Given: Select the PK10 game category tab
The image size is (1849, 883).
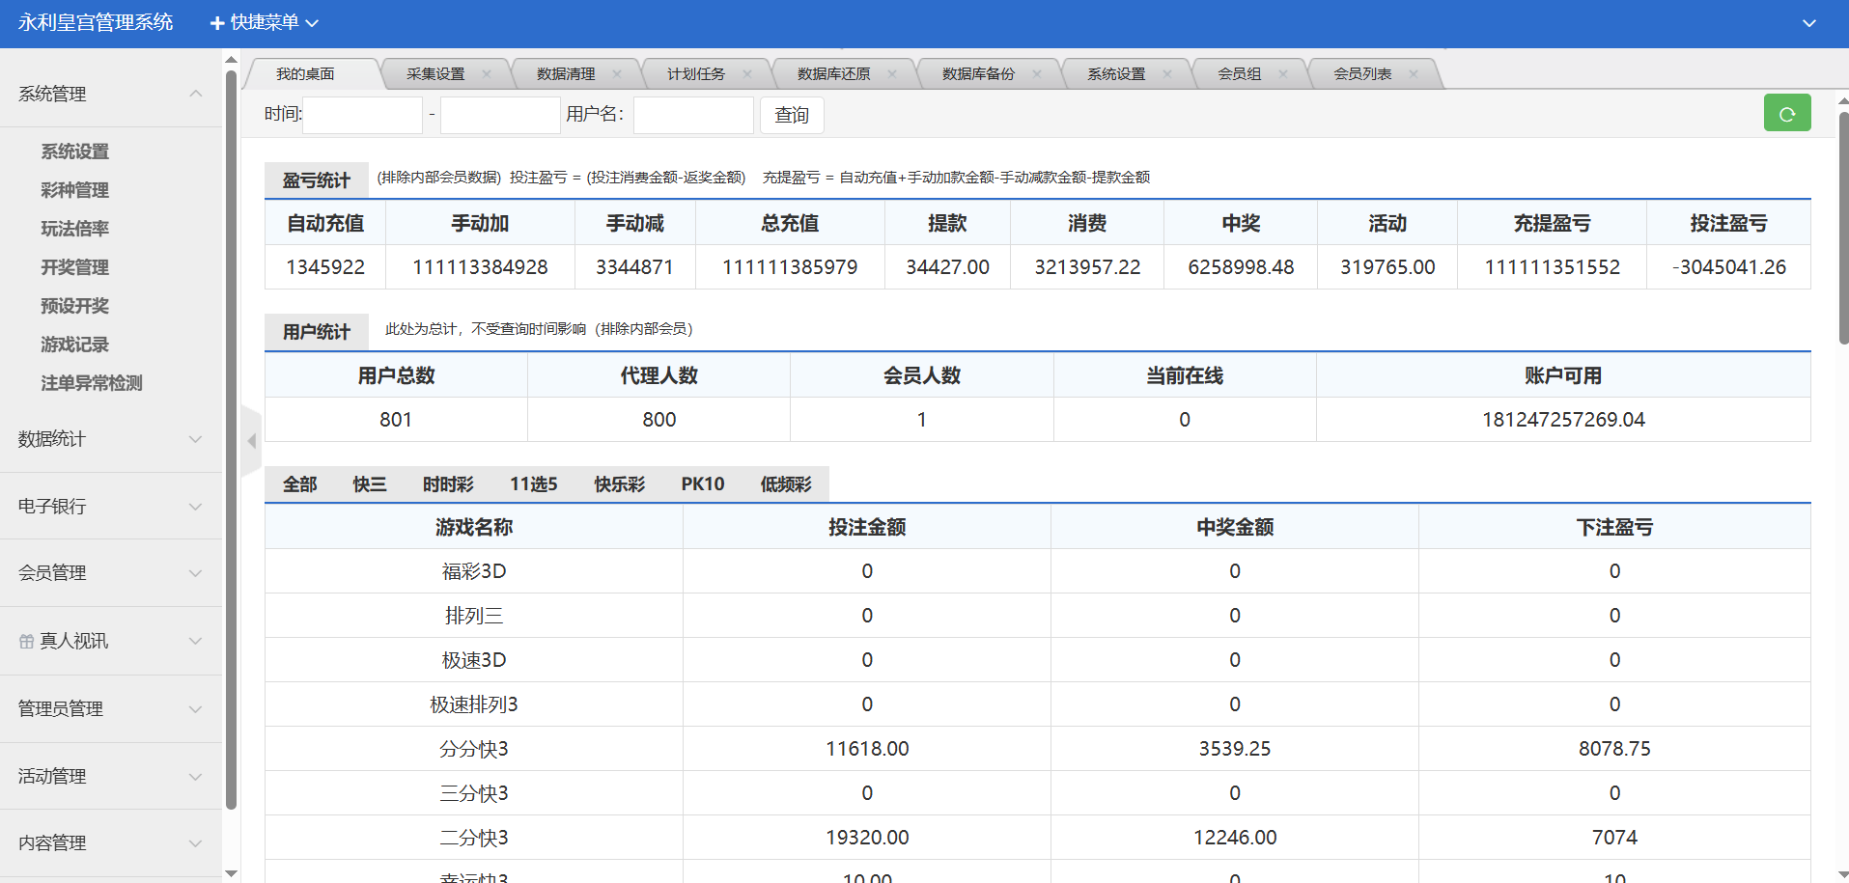Looking at the screenshot, I should [702, 483].
